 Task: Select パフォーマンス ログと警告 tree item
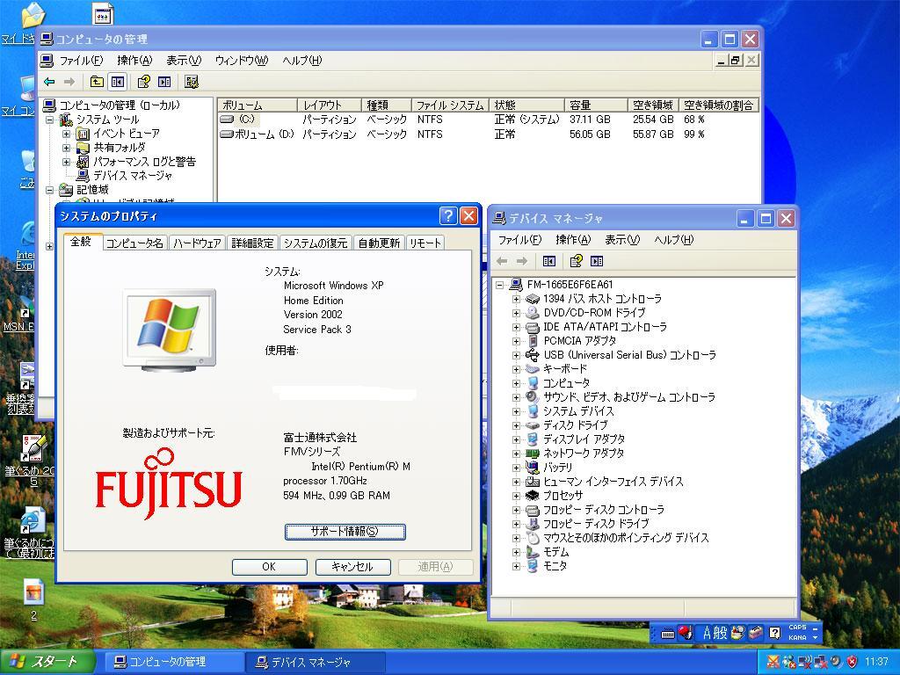144,162
